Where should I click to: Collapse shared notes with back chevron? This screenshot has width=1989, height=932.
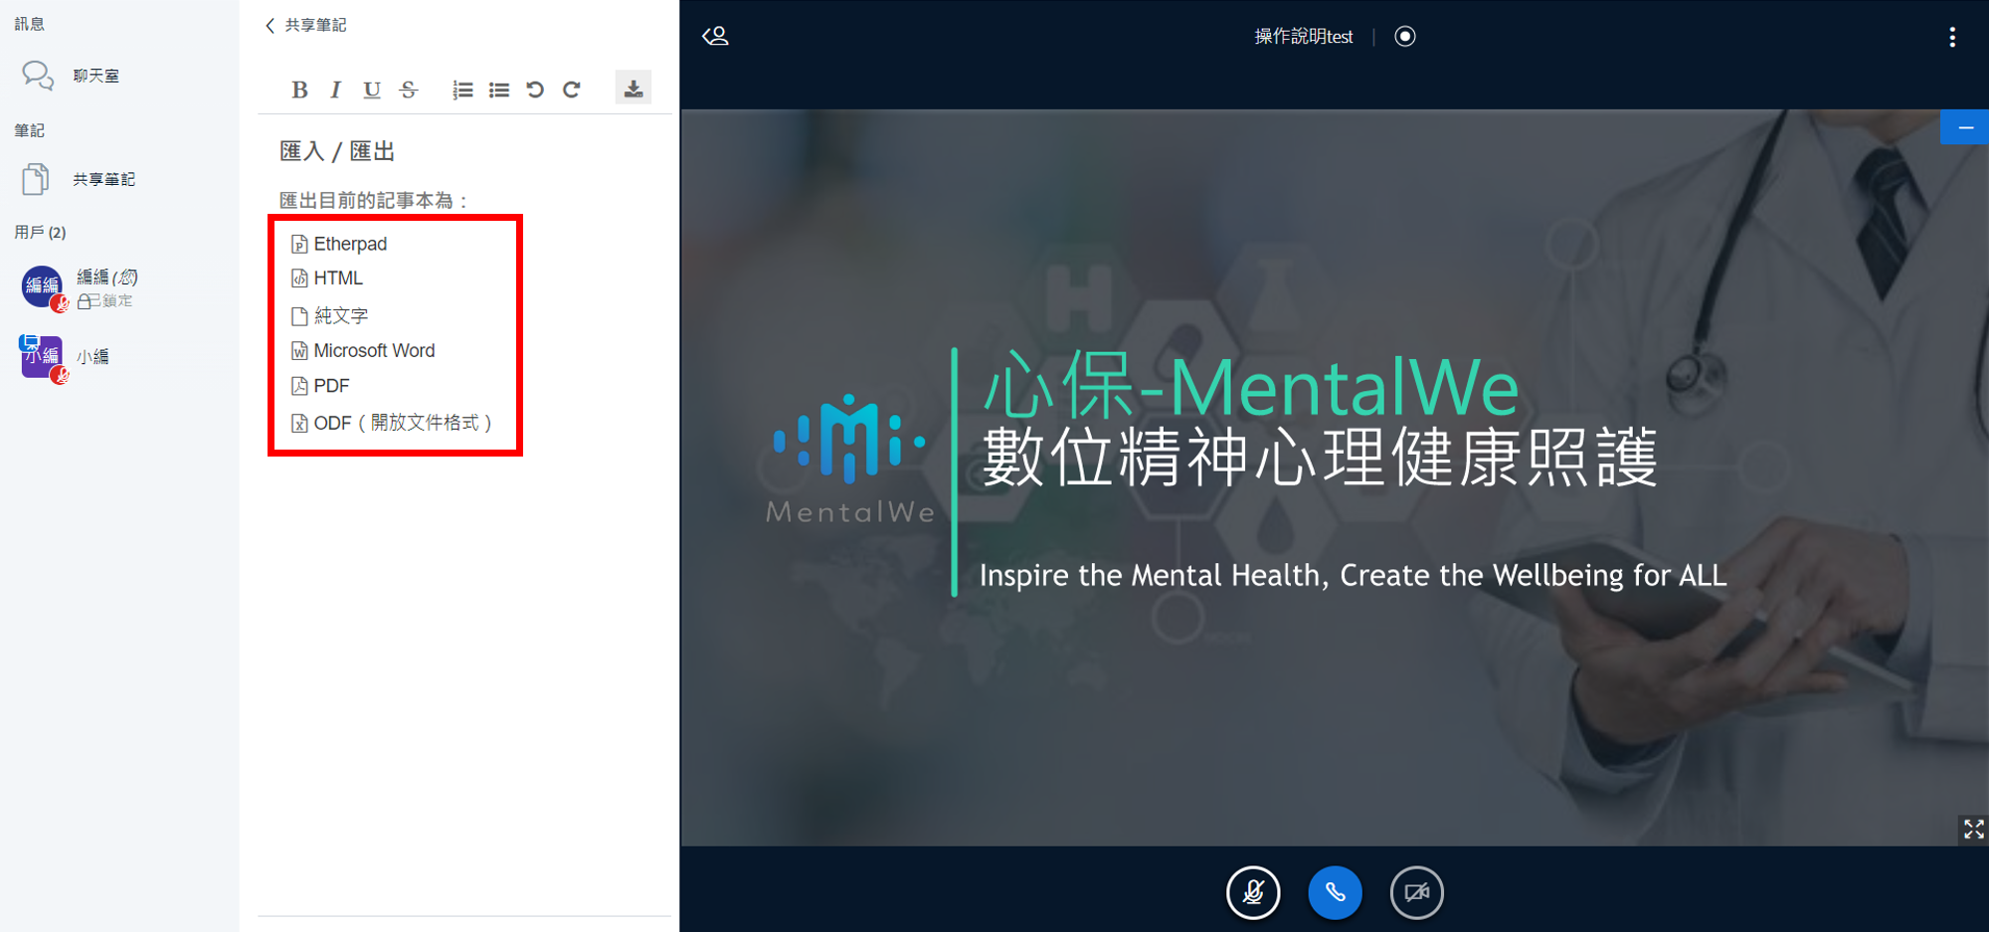[x=270, y=25]
